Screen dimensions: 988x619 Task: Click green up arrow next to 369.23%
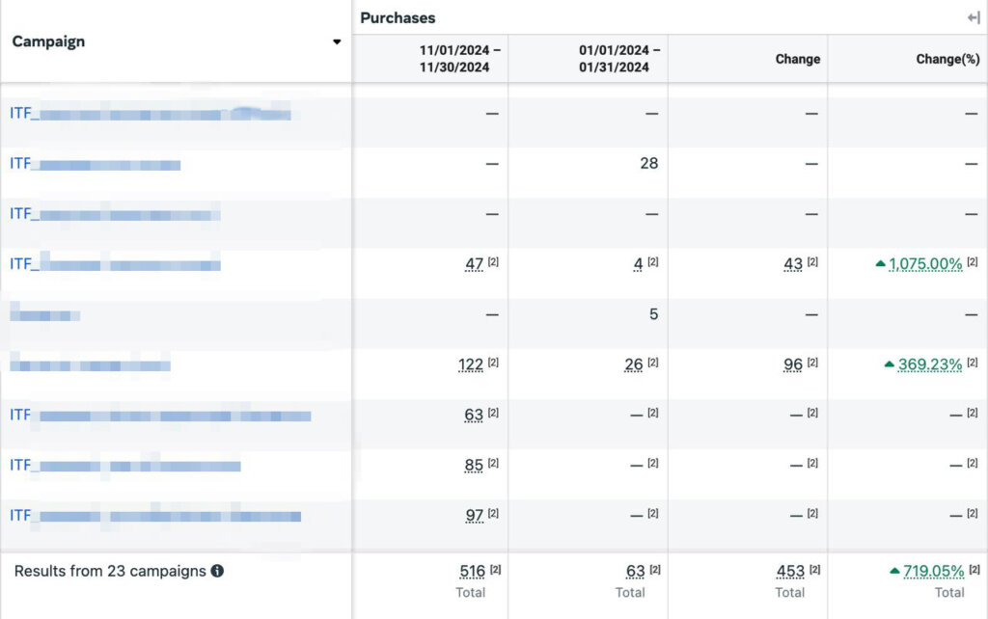(x=889, y=364)
